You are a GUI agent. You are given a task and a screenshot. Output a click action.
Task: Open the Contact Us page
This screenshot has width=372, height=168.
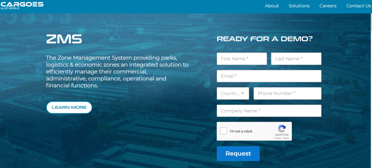click(x=358, y=6)
